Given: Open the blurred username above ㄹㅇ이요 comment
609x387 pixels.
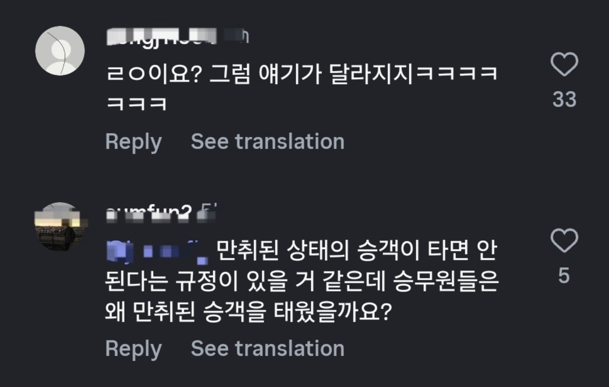Looking at the screenshot, I should tap(162, 36).
